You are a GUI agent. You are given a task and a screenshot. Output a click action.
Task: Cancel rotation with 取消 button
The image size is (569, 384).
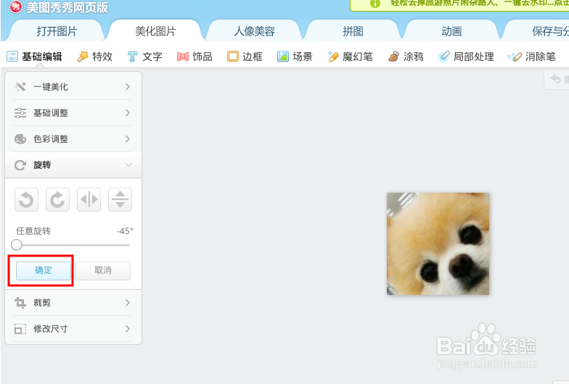(103, 271)
